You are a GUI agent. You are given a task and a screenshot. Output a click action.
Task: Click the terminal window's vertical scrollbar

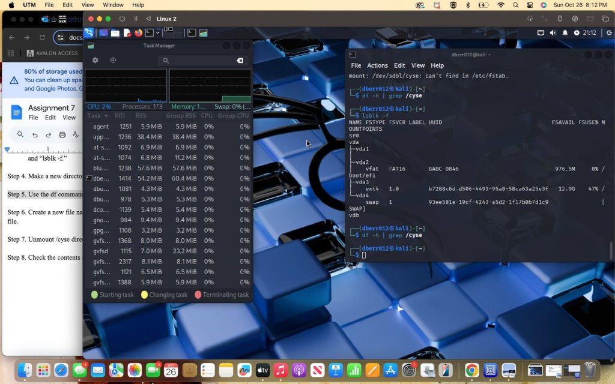click(x=611, y=249)
